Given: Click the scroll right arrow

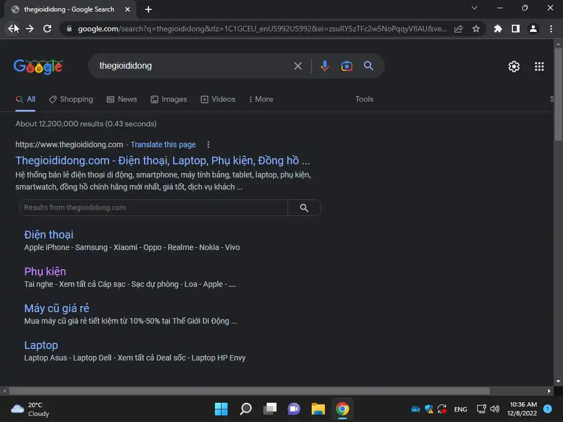Looking at the screenshot, I should click(549, 391).
